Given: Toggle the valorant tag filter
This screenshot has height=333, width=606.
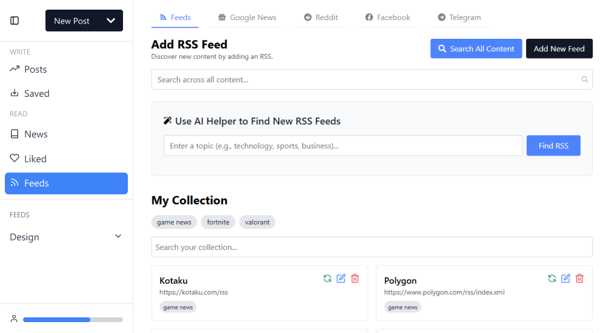Looking at the screenshot, I should [x=258, y=222].
